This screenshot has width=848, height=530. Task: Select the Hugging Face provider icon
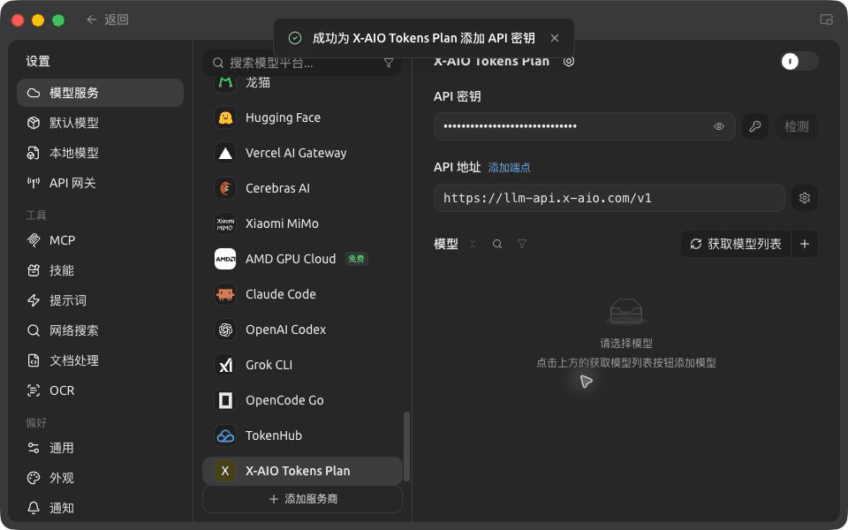[225, 117]
